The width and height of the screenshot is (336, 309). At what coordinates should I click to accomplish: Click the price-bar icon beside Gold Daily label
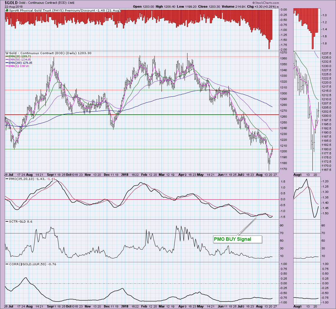tap(6, 53)
